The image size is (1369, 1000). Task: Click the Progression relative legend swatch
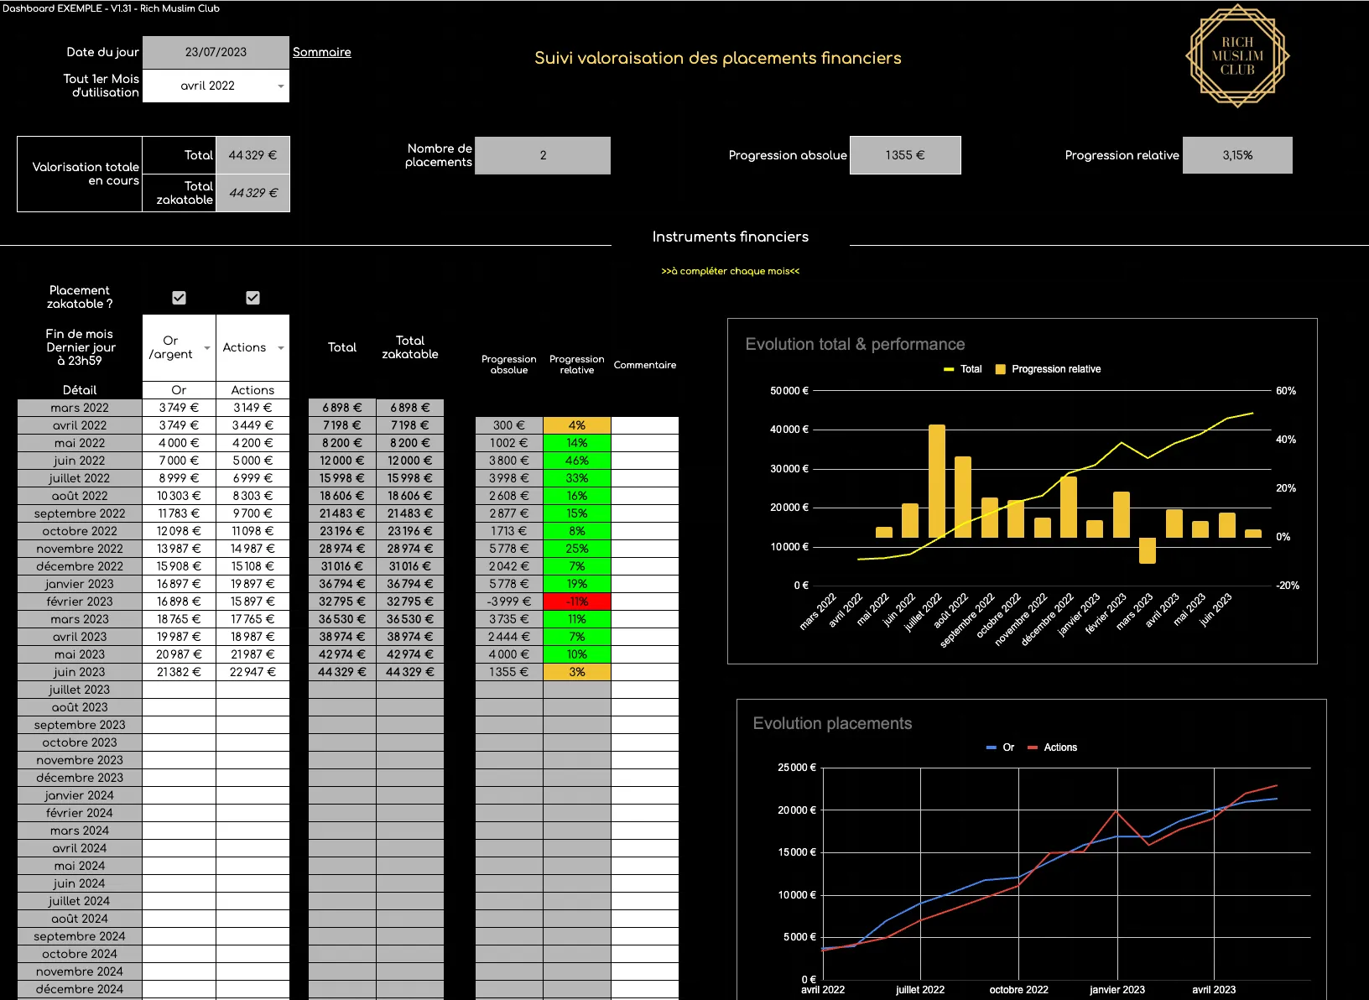(1000, 369)
